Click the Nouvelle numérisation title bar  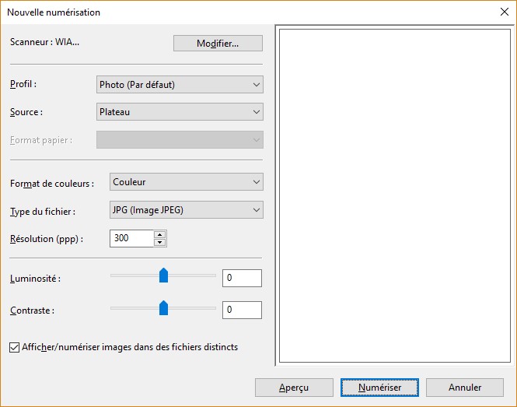pyautogui.click(x=233, y=12)
